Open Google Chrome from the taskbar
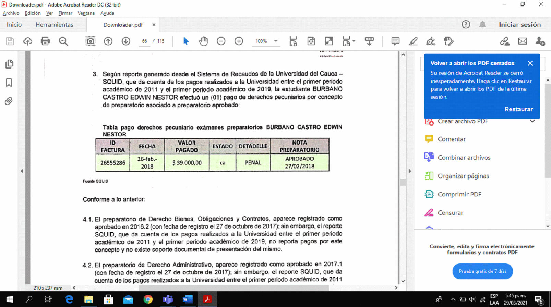Screen dimensions: 551x307 (x=148, y=299)
